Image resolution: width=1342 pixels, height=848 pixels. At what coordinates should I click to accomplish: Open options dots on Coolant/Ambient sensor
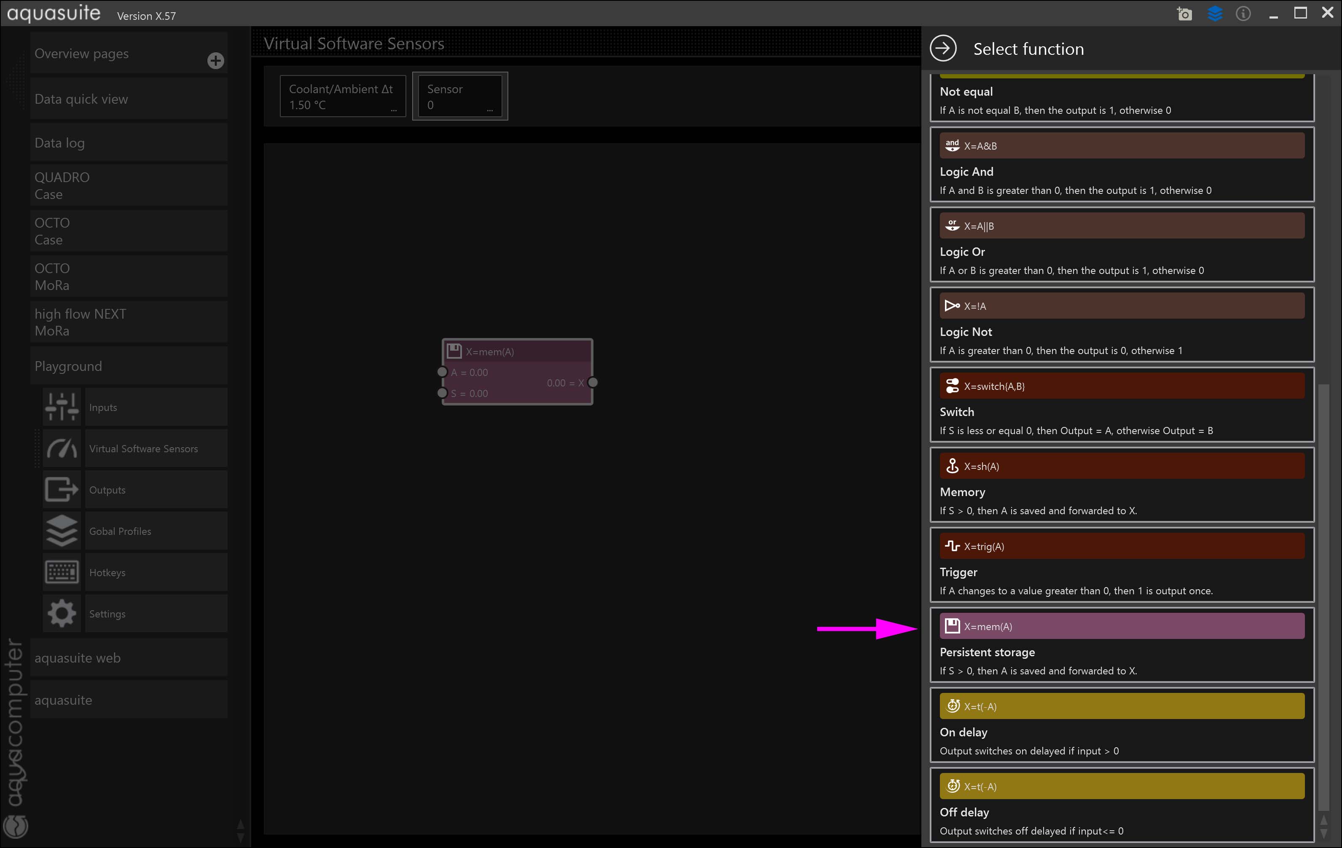(394, 110)
